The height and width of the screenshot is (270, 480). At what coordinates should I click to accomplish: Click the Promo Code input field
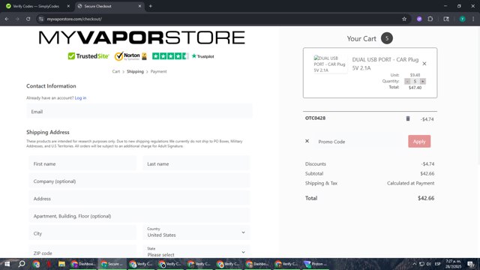[360, 142]
